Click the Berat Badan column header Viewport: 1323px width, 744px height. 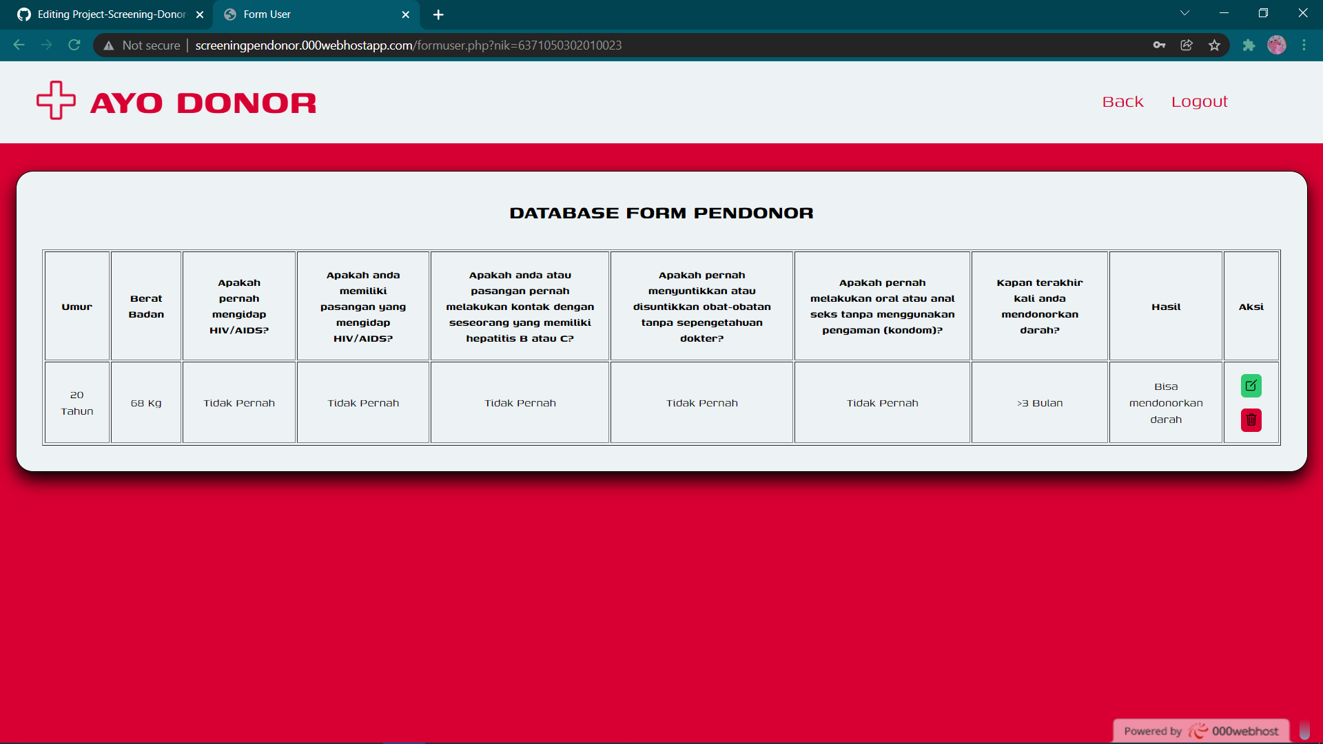[146, 307]
